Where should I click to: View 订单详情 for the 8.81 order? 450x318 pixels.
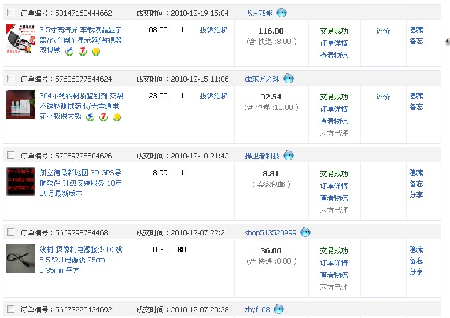pyautogui.click(x=334, y=186)
